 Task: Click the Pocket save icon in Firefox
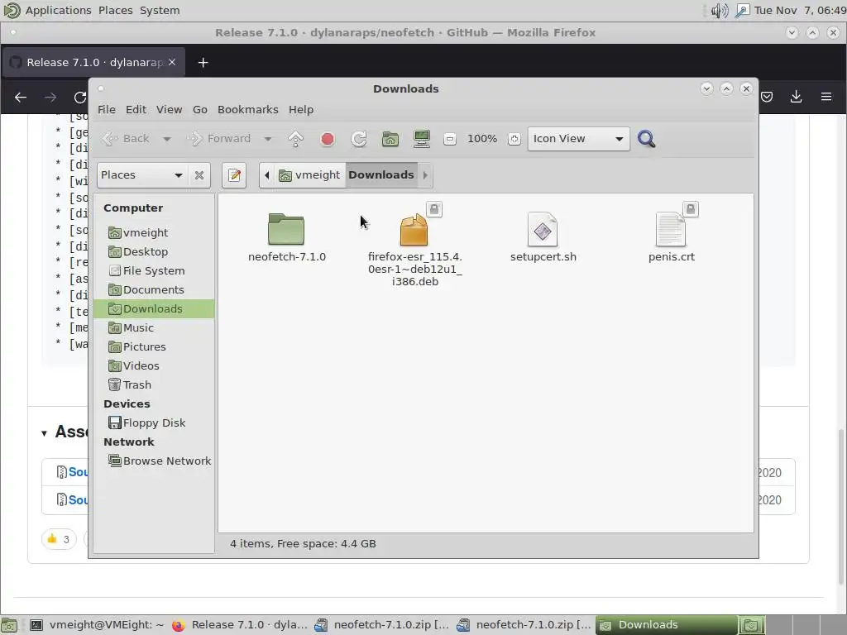coord(767,97)
